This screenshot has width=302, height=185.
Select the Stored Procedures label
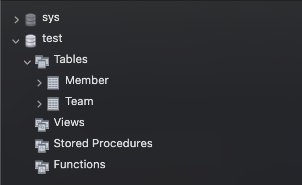click(x=103, y=143)
